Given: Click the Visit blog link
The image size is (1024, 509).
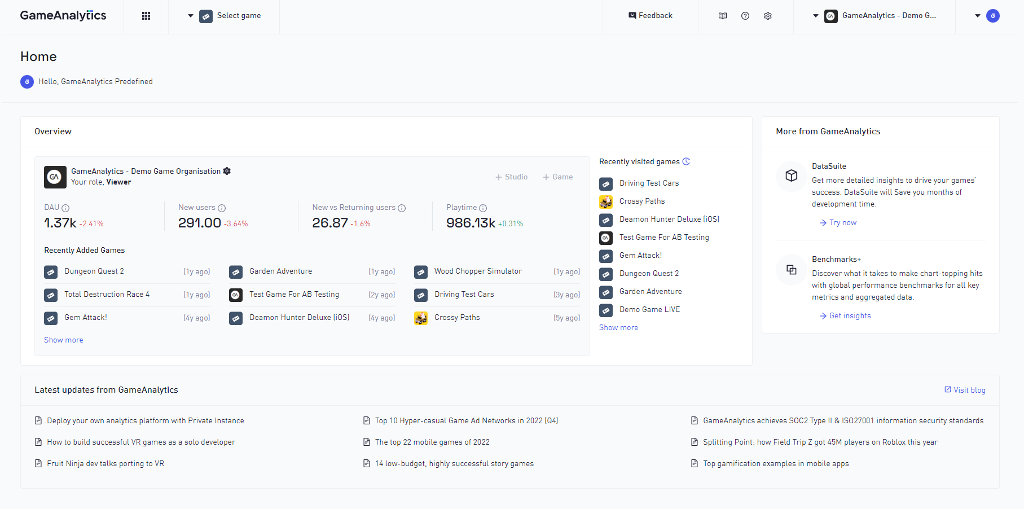Looking at the screenshot, I should coord(965,390).
